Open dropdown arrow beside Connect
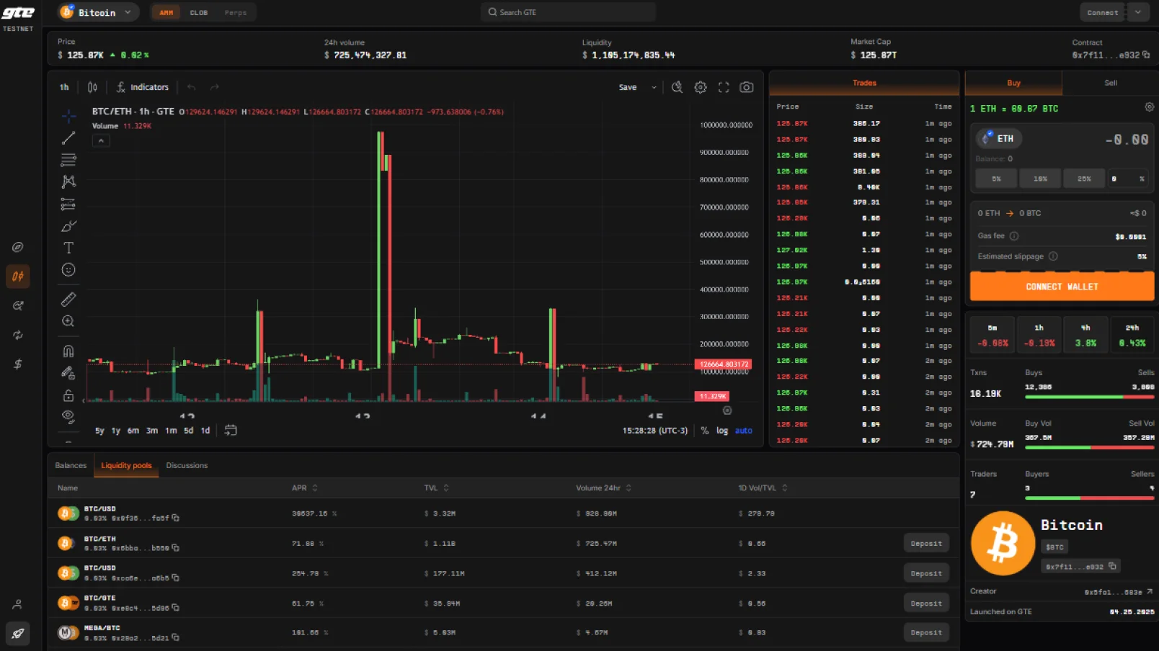The image size is (1159, 651). (1138, 12)
